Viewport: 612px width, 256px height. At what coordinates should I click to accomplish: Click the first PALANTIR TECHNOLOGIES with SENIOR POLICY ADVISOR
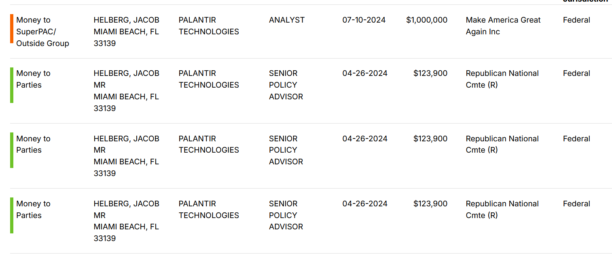coord(209,79)
